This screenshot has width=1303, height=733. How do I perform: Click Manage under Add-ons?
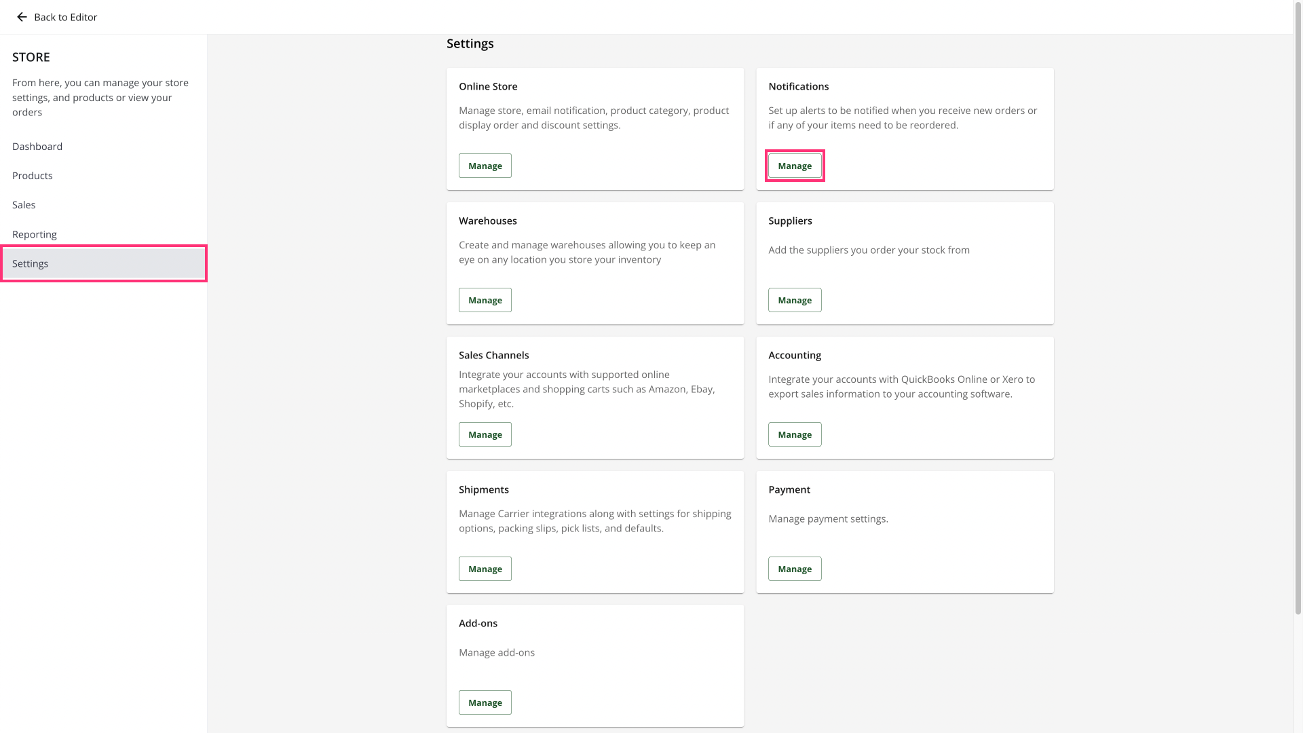point(485,702)
